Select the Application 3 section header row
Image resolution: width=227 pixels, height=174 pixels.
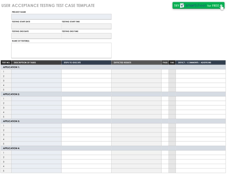(113, 121)
